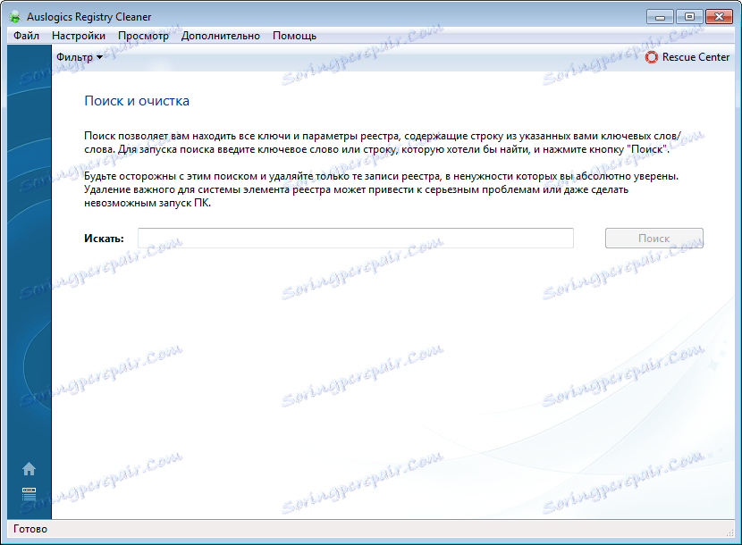The image size is (742, 545).
Task: Open the Настройки menu
Action: point(79,36)
